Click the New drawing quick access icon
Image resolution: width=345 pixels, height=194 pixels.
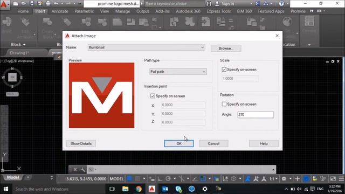tap(16, 4)
